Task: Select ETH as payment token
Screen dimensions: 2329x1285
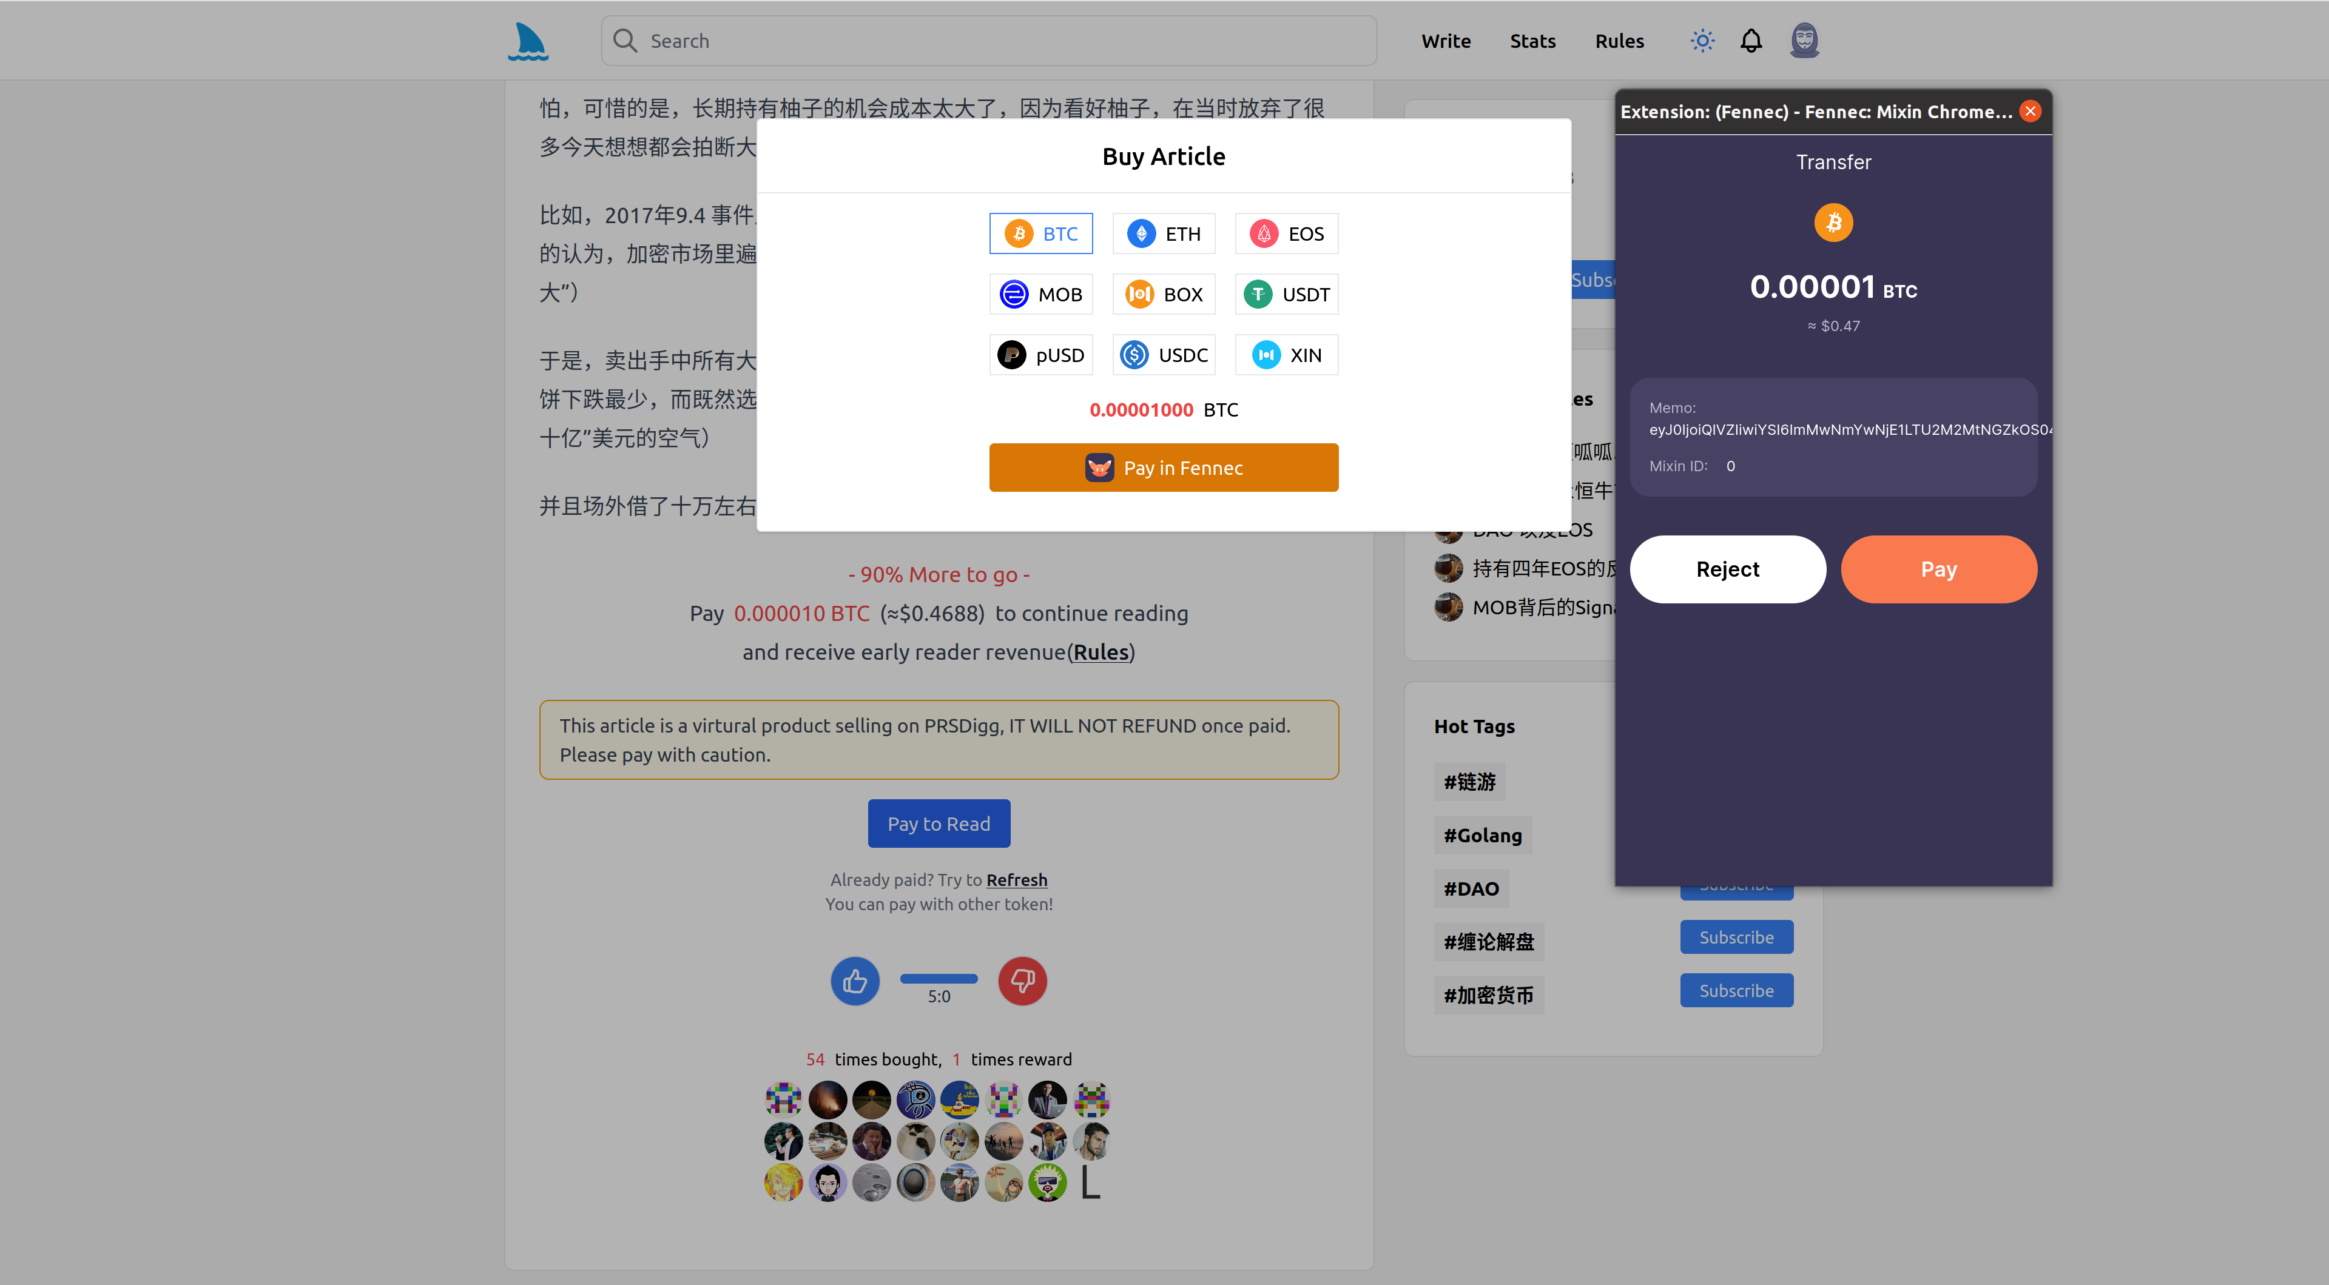Action: point(1164,234)
